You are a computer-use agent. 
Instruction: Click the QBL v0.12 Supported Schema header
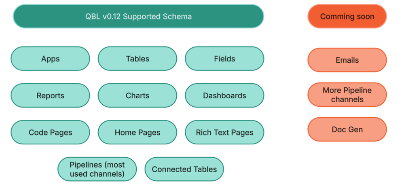pyautogui.click(x=138, y=17)
